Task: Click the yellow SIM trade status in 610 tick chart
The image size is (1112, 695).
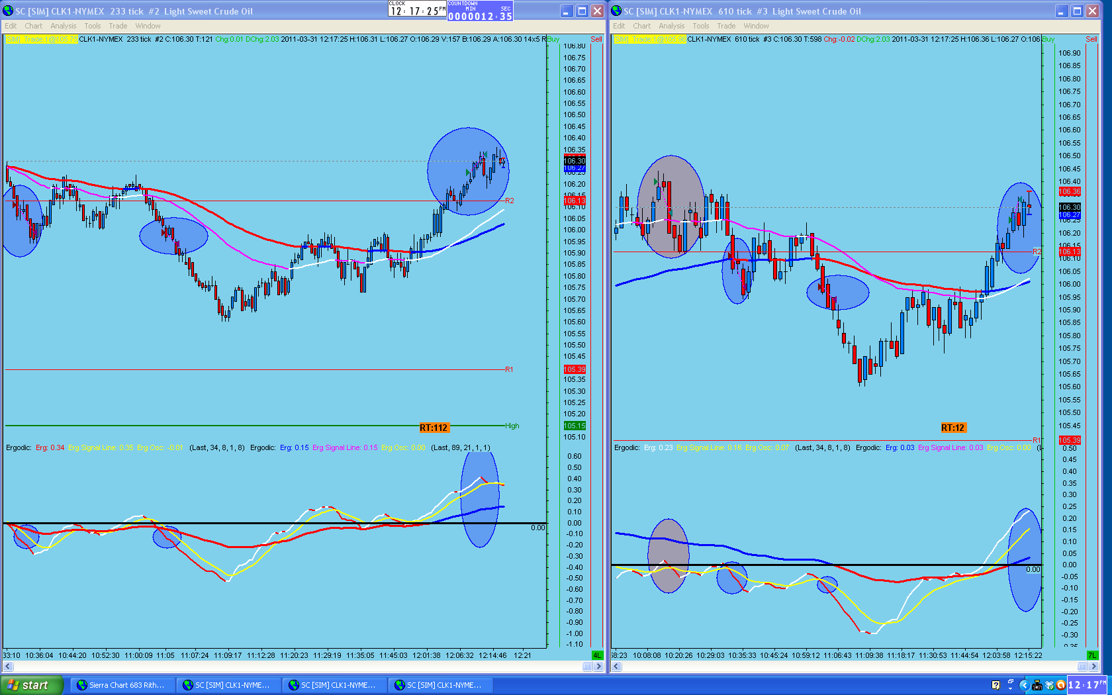Action: coord(649,39)
